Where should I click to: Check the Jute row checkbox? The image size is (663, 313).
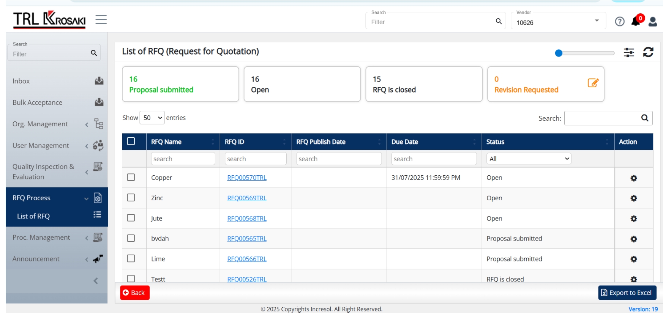click(x=131, y=218)
